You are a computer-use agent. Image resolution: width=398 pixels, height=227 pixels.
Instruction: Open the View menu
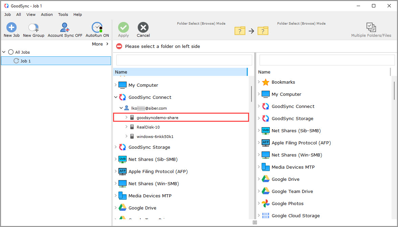31,15
